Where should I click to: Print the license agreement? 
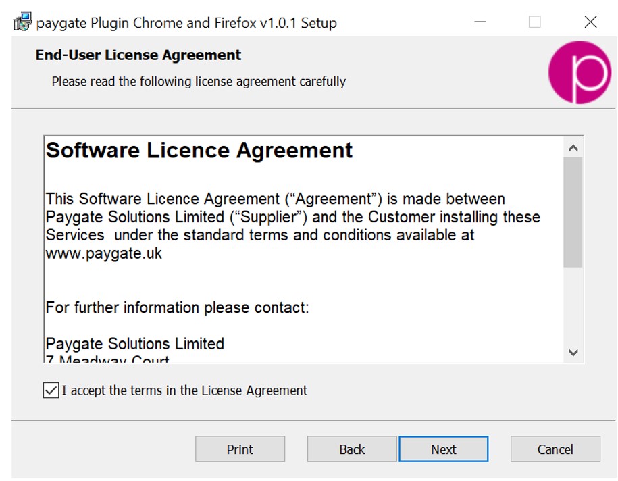(x=240, y=449)
